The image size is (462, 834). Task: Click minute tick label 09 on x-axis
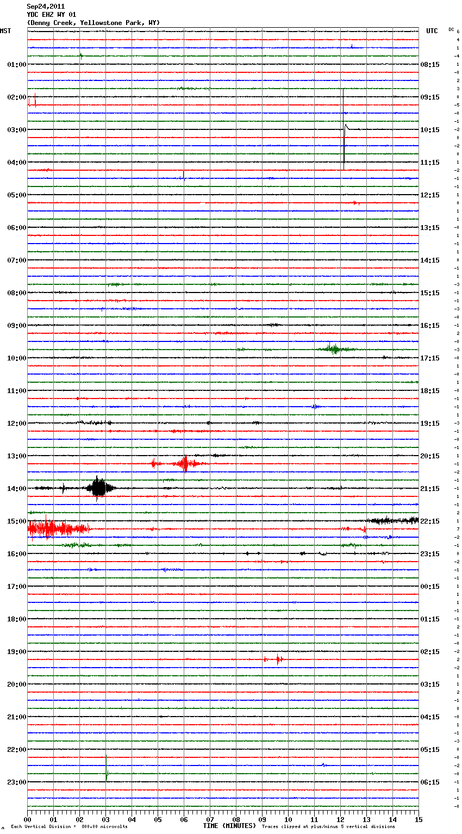(262, 819)
